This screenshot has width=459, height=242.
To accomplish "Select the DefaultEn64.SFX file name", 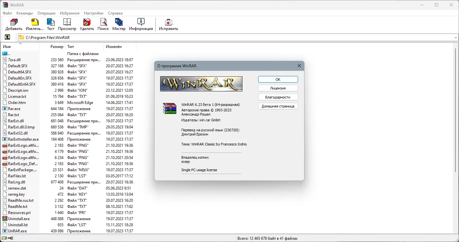I will pos(22,84).
